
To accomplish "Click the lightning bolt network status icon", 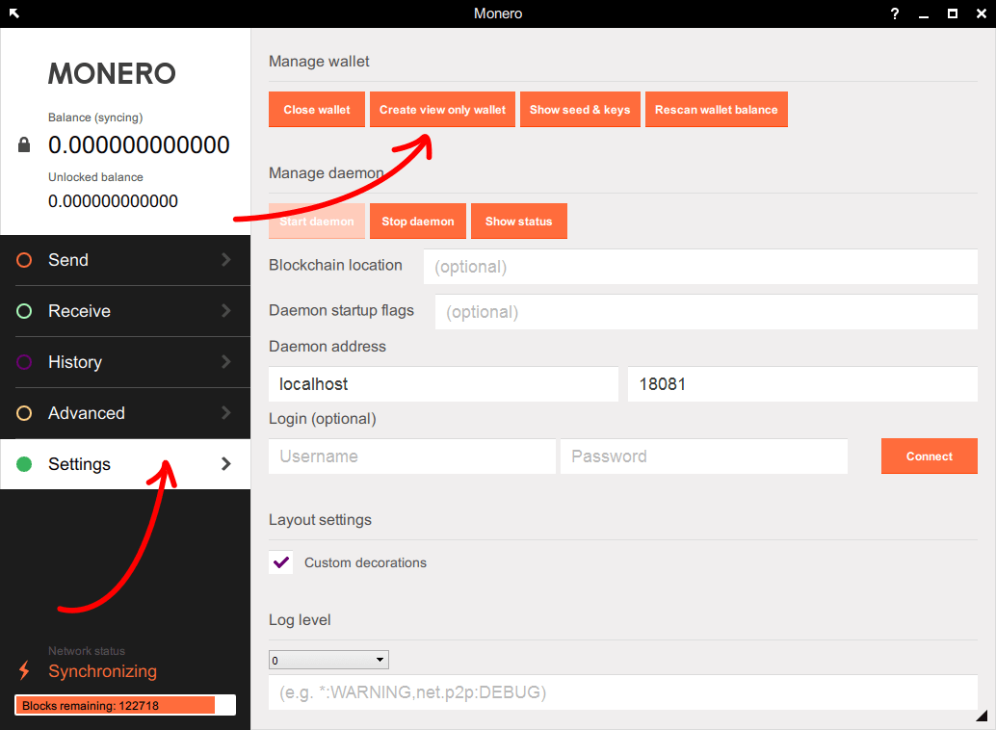I will point(24,670).
